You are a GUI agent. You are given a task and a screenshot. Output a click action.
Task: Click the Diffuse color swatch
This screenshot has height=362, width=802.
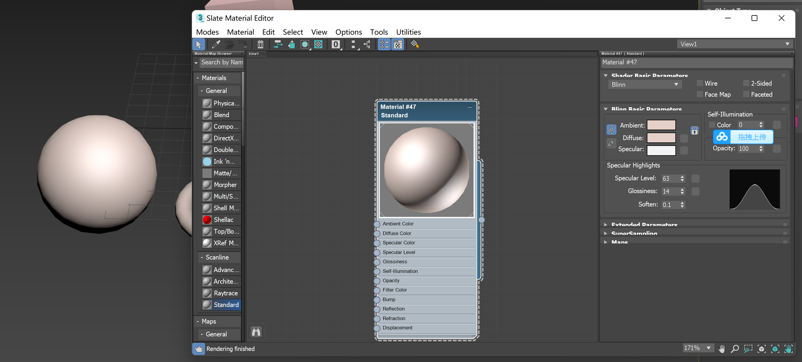pos(661,138)
